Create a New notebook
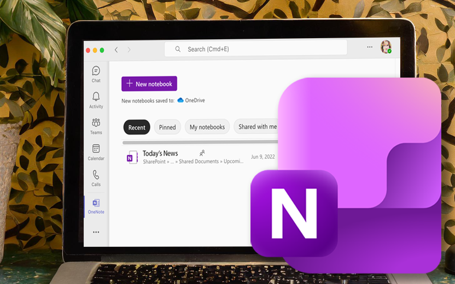The width and height of the screenshot is (455, 284). pos(149,84)
